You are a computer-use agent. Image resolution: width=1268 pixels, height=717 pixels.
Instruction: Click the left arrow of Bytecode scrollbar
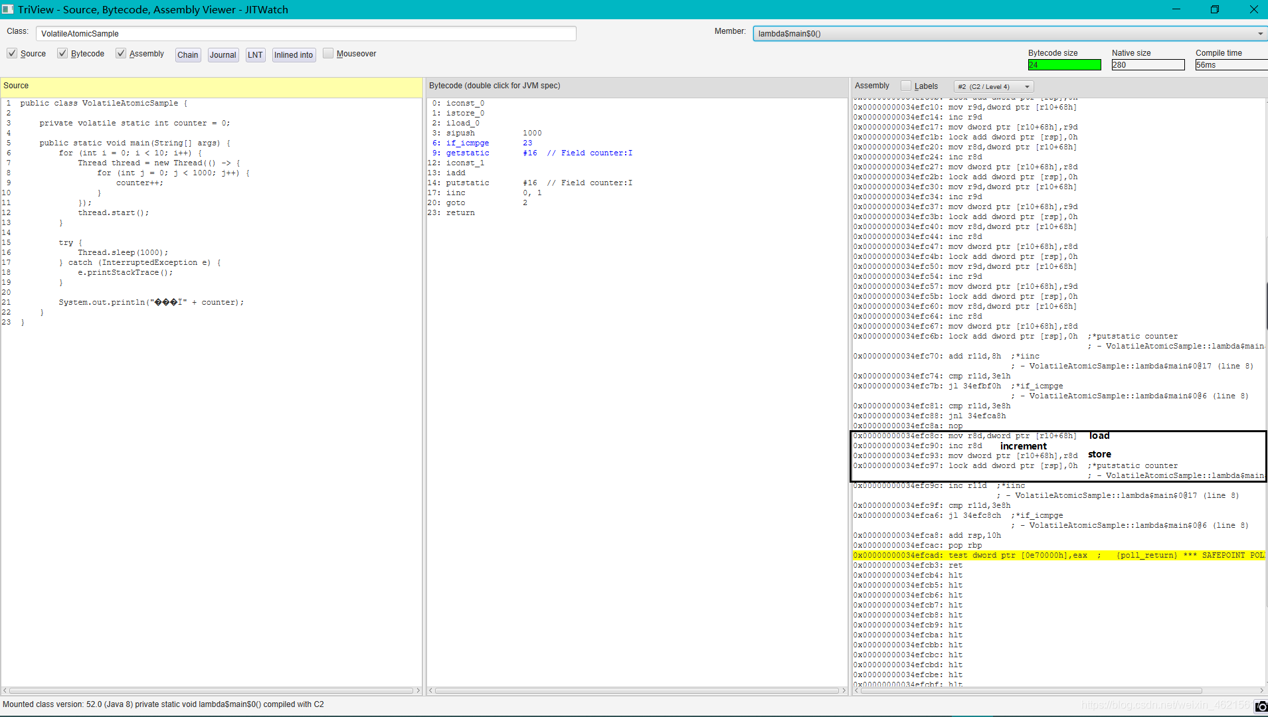pos(431,690)
